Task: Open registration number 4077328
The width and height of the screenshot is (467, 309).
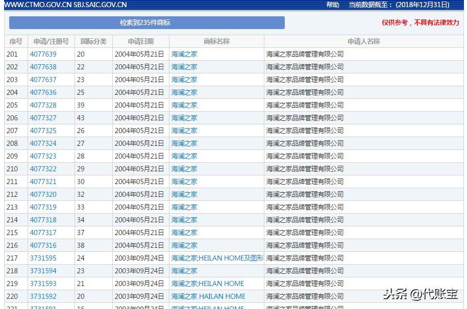Action: pyautogui.click(x=43, y=105)
